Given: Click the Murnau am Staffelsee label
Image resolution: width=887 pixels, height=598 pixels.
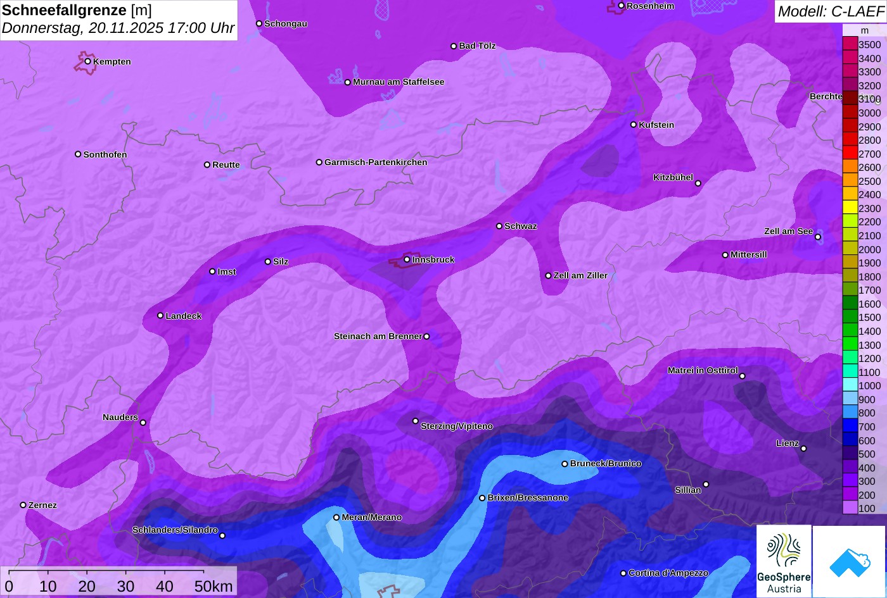Looking at the screenshot, I should click(x=399, y=82).
